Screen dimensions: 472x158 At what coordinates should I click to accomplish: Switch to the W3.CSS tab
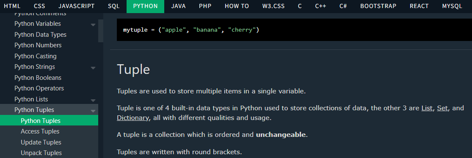pyautogui.click(x=273, y=6)
